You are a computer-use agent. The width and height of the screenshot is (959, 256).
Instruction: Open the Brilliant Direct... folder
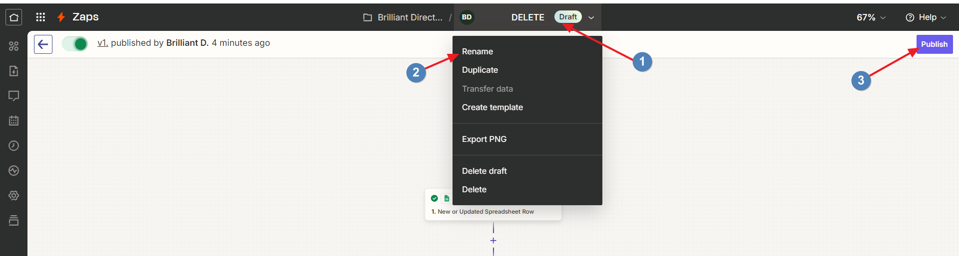click(x=403, y=17)
